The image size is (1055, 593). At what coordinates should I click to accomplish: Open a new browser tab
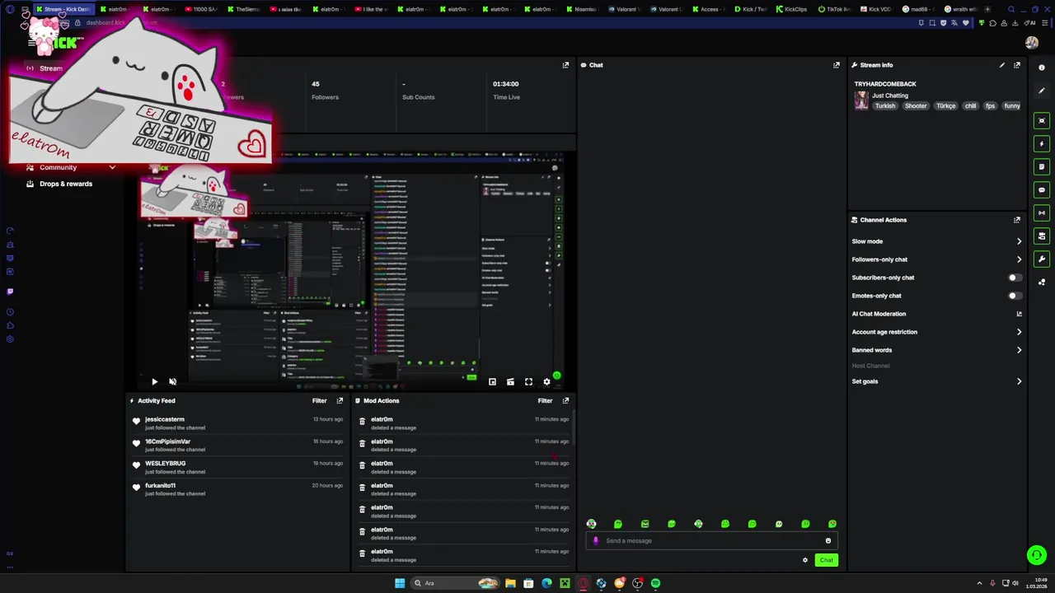(x=987, y=9)
